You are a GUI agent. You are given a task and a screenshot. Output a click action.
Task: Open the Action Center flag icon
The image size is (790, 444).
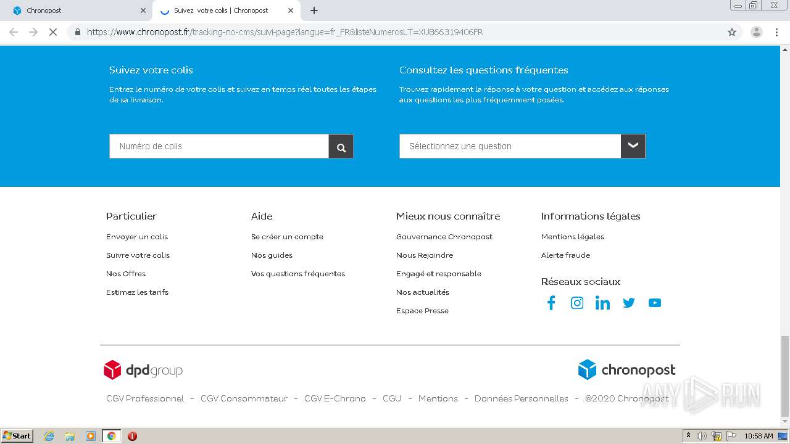coord(730,436)
